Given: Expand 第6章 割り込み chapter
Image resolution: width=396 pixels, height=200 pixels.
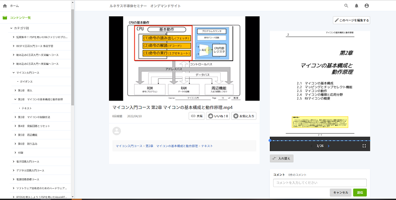Looking at the screenshot, I should click(15, 144).
